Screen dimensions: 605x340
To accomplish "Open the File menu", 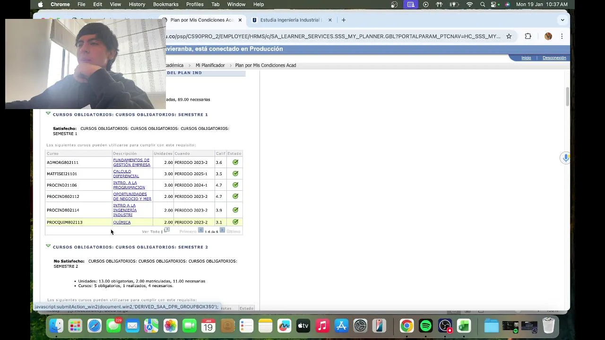I will pyautogui.click(x=81, y=4).
